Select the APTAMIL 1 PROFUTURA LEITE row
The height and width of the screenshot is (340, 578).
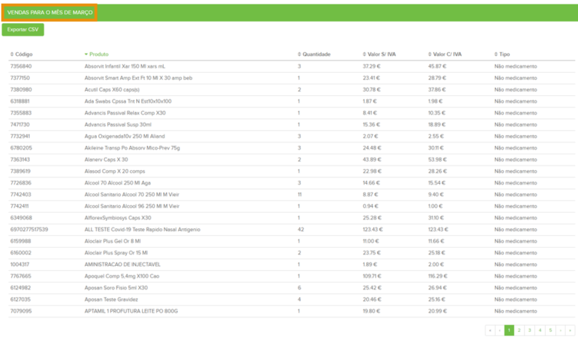click(130, 310)
